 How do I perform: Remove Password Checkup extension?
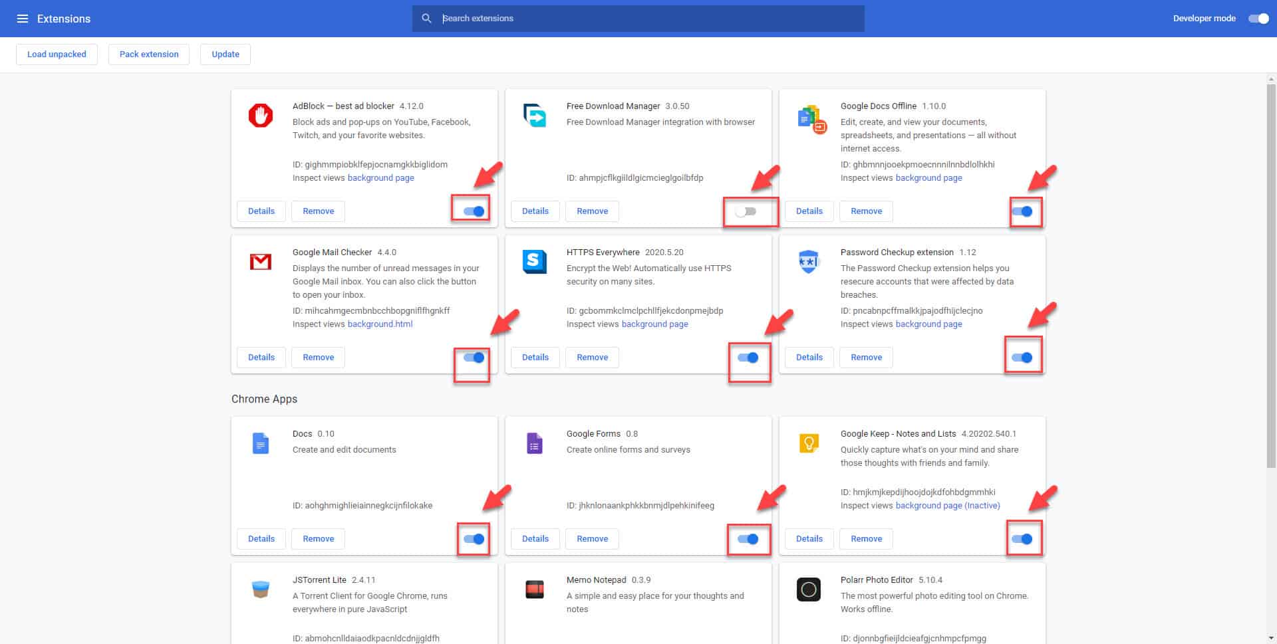pyautogui.click(x=867, y=358)
